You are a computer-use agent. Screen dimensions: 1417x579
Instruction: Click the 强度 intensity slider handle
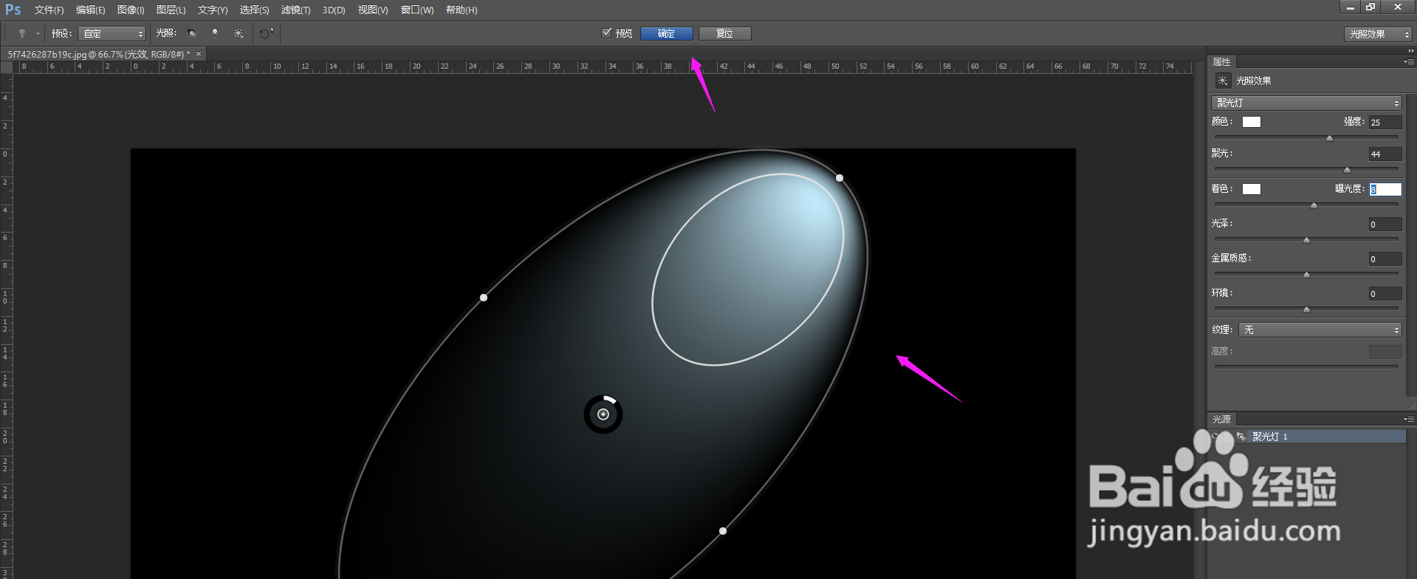[1330, 138]
